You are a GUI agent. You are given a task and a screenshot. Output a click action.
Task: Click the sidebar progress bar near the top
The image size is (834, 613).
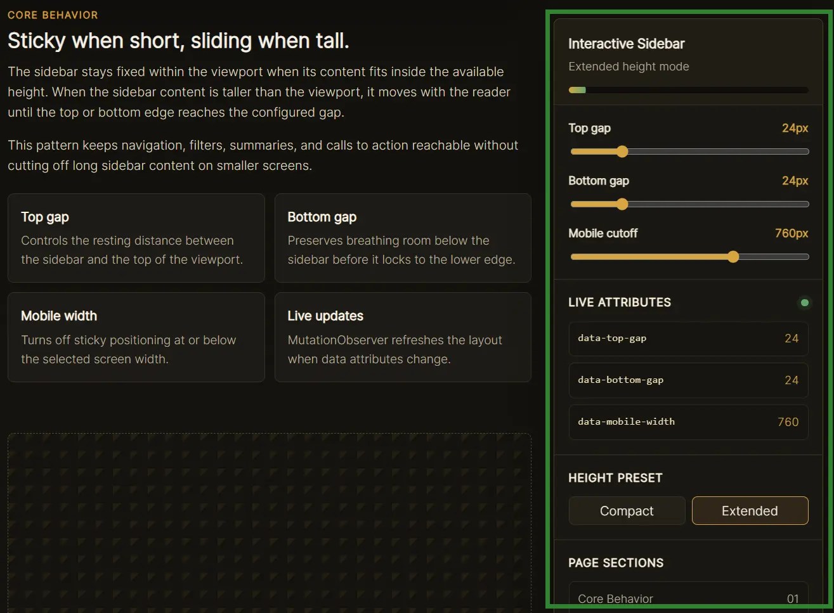click(x=688, y=89)
